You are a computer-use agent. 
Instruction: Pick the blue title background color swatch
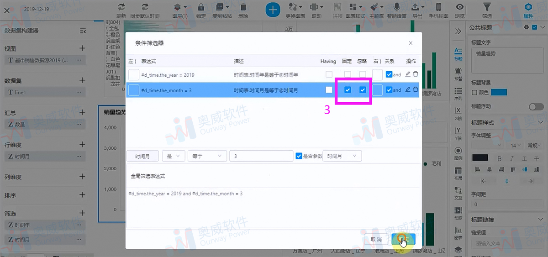coord(499,93)
